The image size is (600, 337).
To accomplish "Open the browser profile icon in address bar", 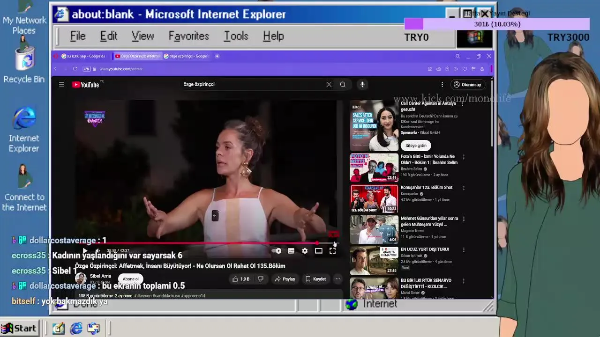I will tap(482, 69).
